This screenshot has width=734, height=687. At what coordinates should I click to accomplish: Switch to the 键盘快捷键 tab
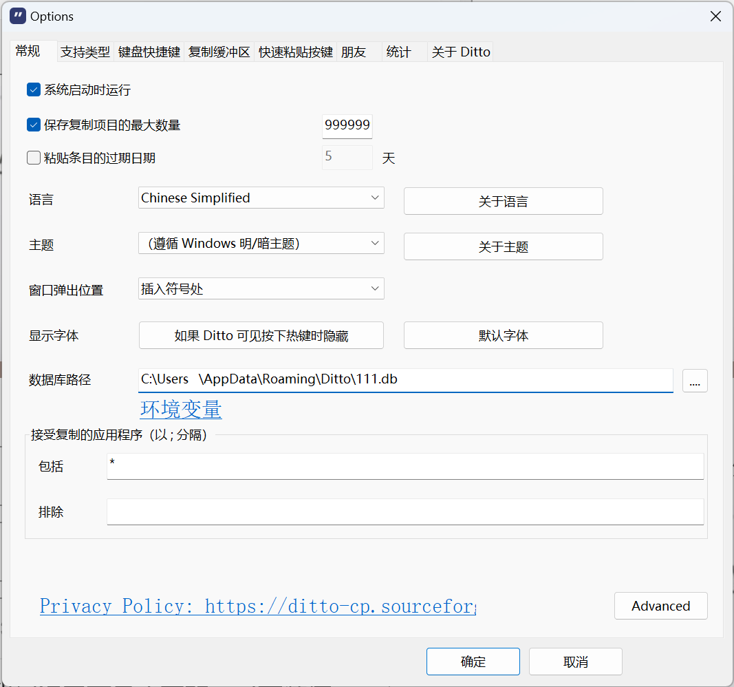click(x=149, y=52)
